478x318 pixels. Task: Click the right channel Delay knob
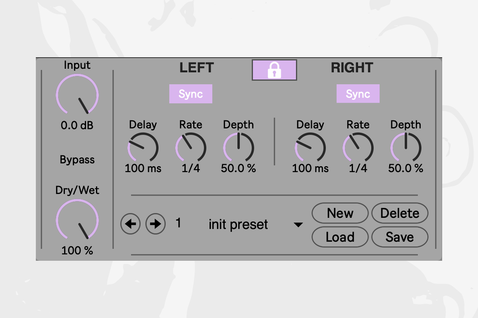pos(310,147)
